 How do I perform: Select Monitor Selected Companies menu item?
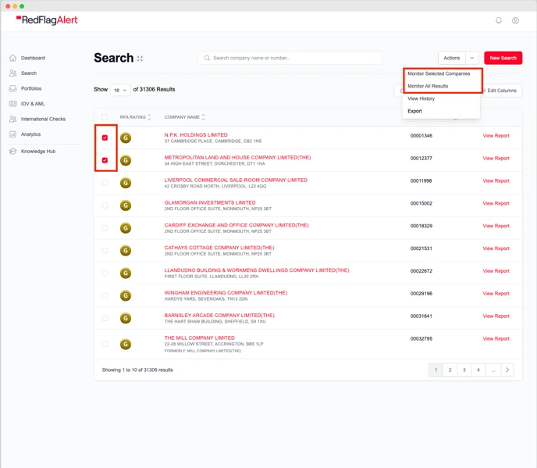tap(439, 73)
